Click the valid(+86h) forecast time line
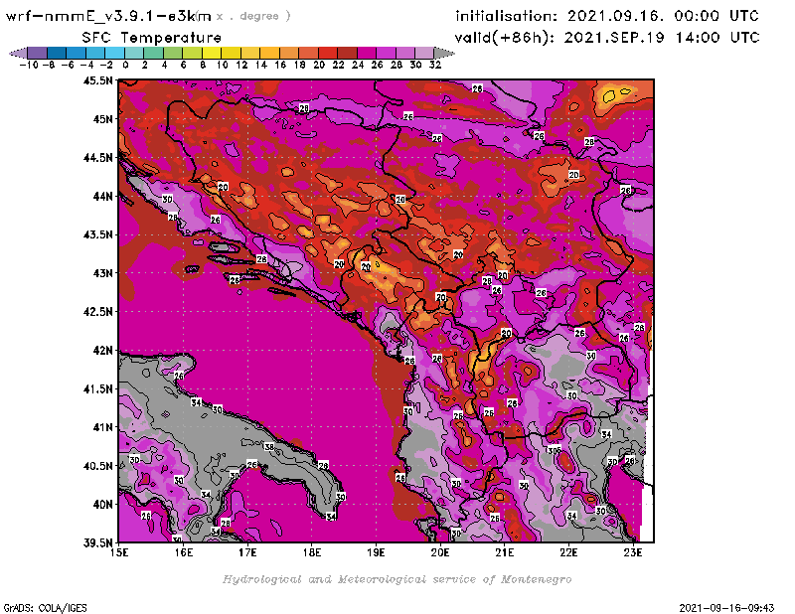Screen dimensions: 795x614 coord(607,38)
